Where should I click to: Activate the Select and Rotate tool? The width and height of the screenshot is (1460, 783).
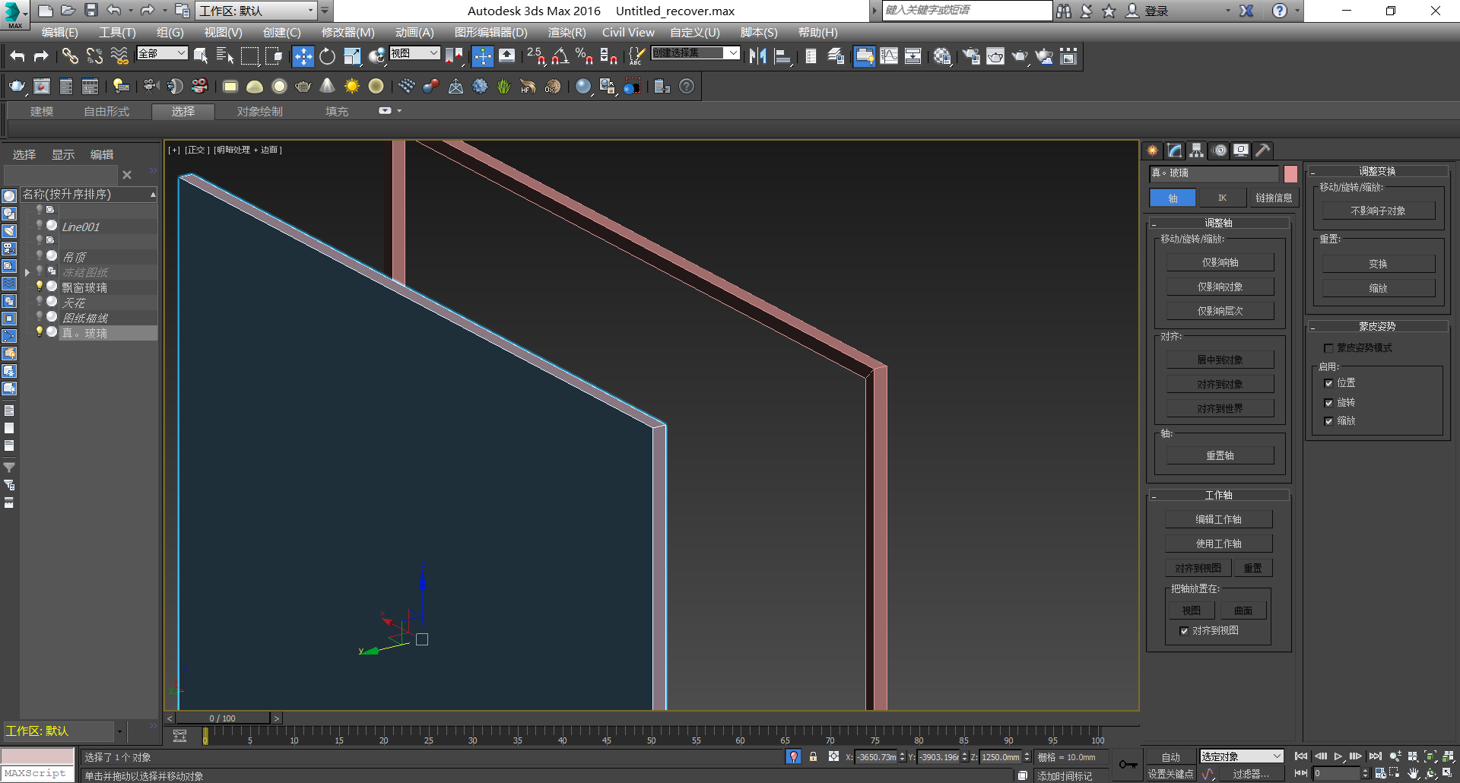(327, 55)
